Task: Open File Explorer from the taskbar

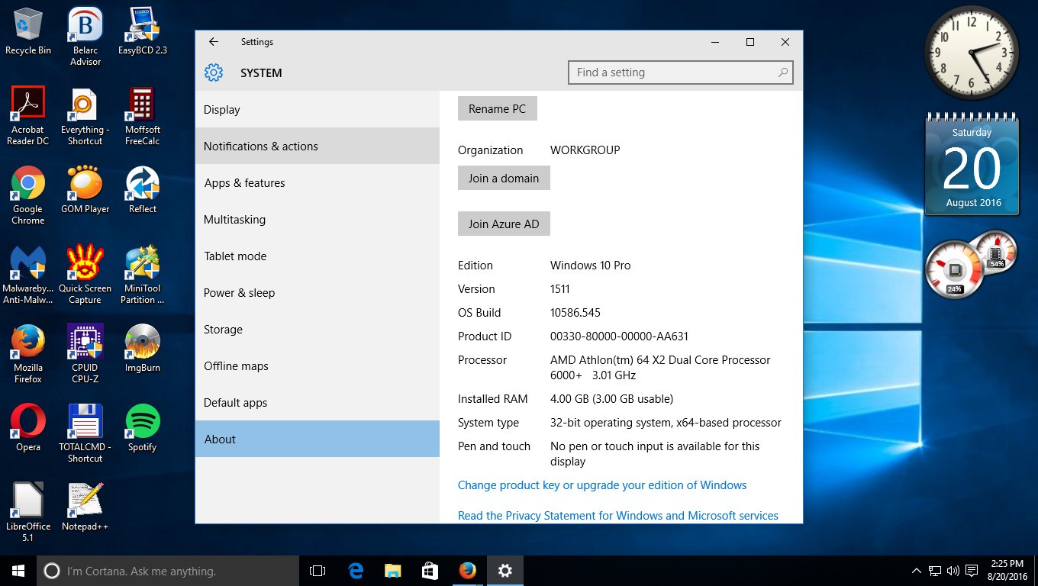Action: tap(392, 571)
